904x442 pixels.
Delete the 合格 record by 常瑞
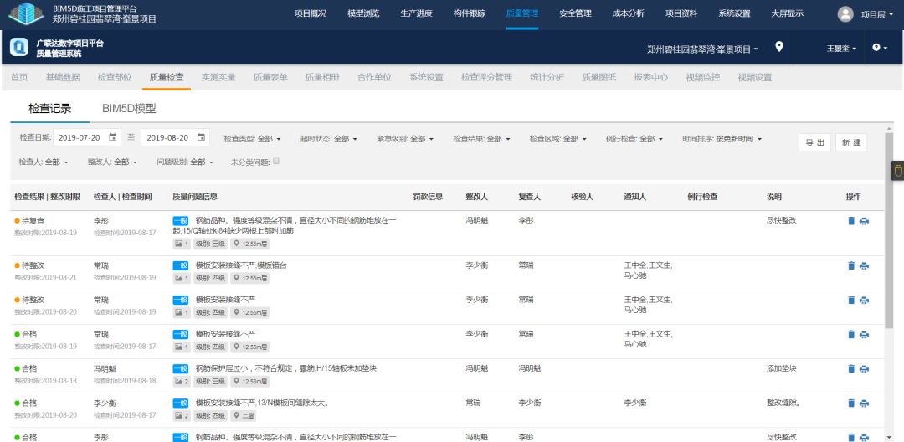click(x=851, y=334)
